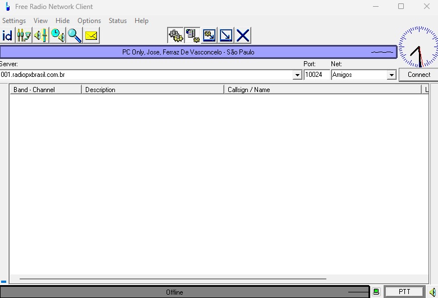Expand the Server address dropdown
This screenshot has height=298, width=438.
tap(297, 75)
